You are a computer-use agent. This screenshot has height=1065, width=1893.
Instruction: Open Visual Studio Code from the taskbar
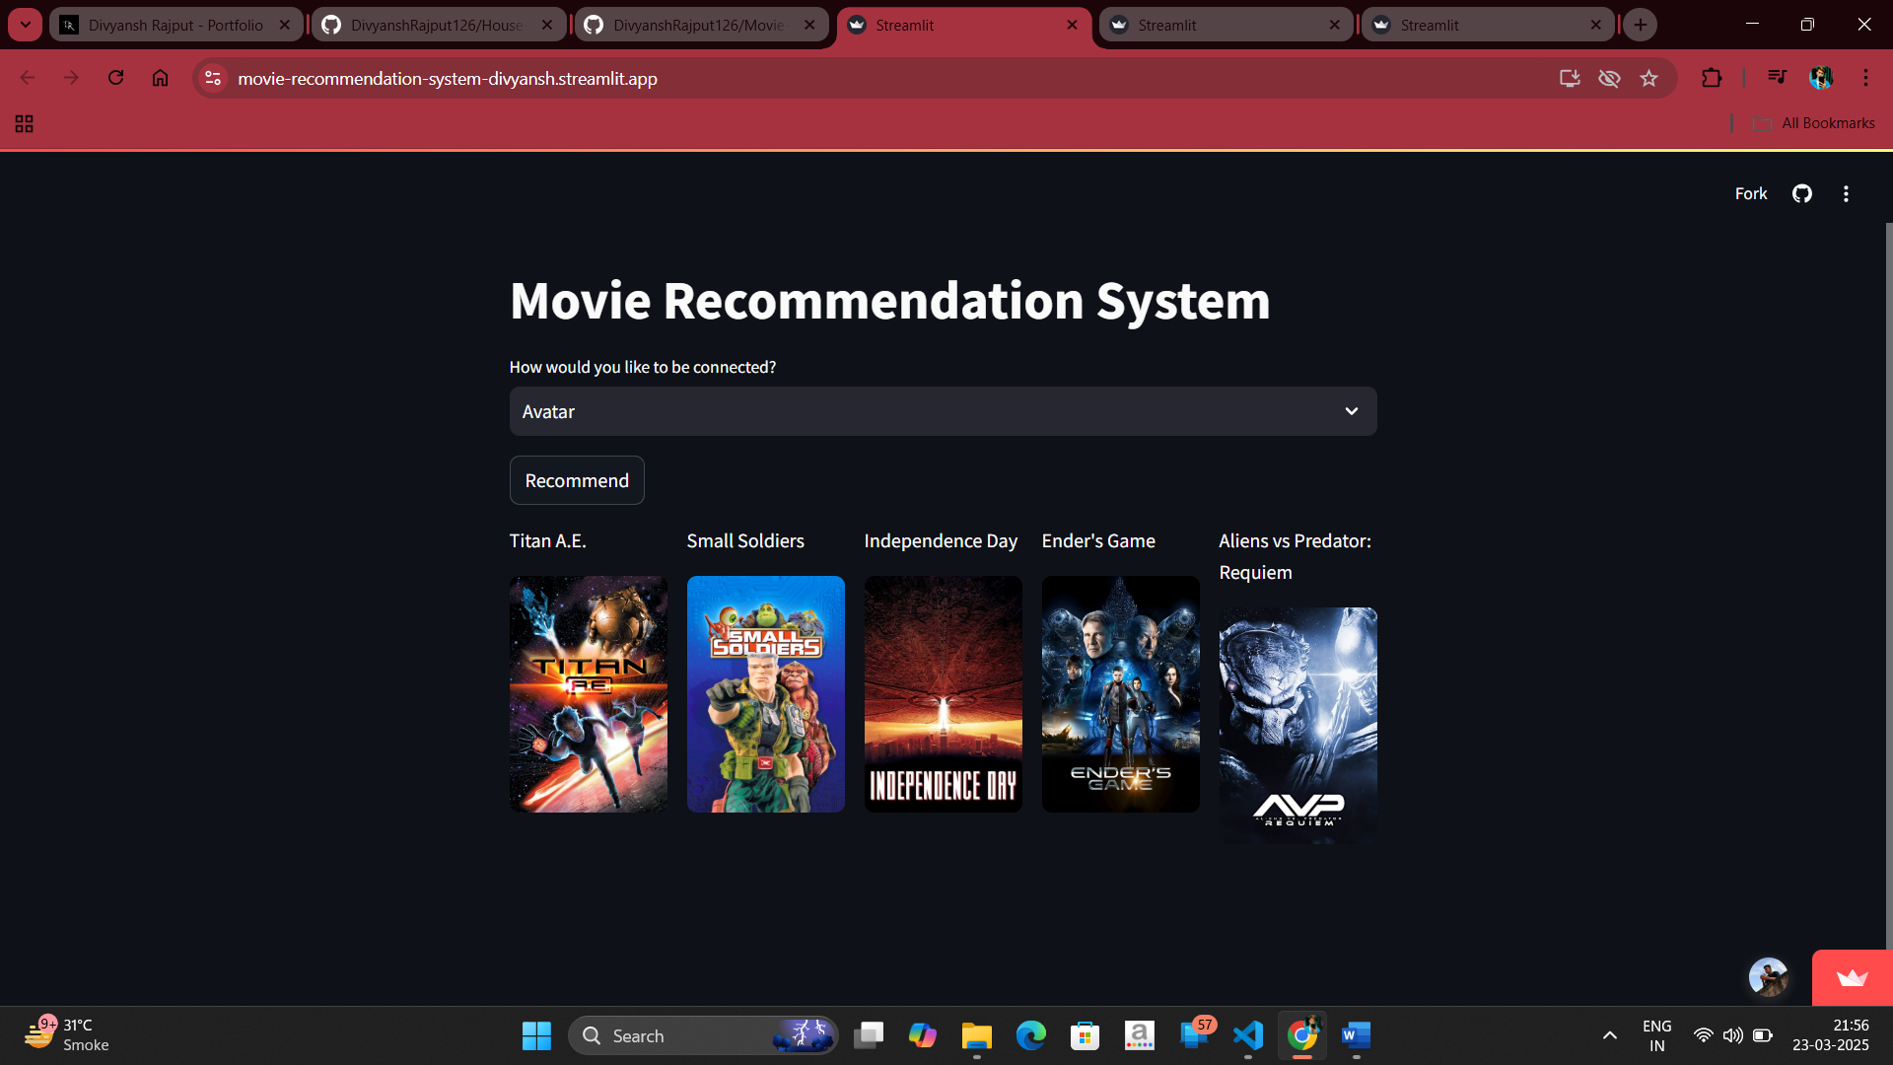click(x=1248, y=1035)
